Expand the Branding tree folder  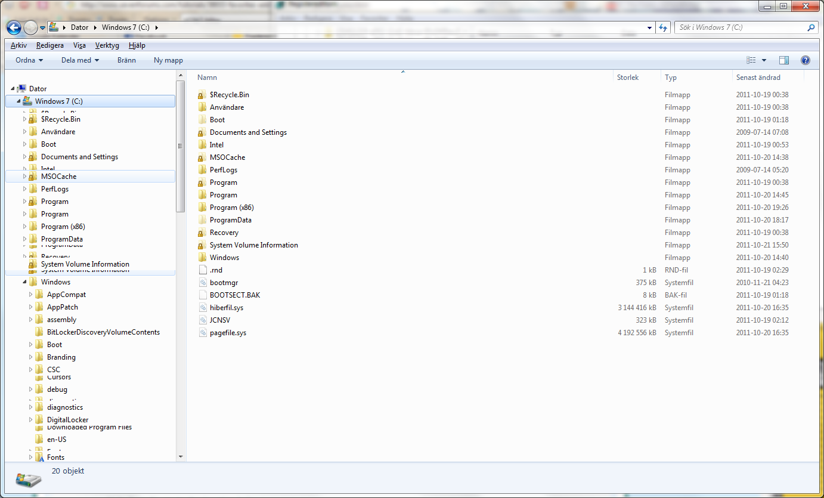[30, 357]
